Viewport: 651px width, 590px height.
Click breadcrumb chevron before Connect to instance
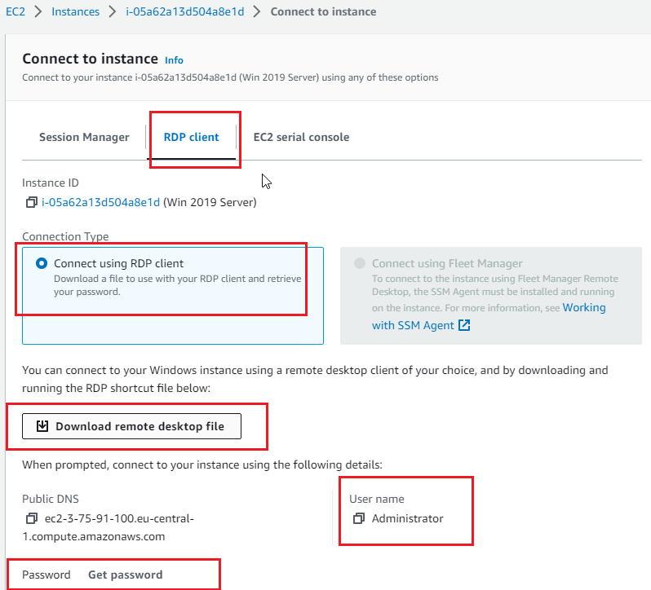[257, 11]
